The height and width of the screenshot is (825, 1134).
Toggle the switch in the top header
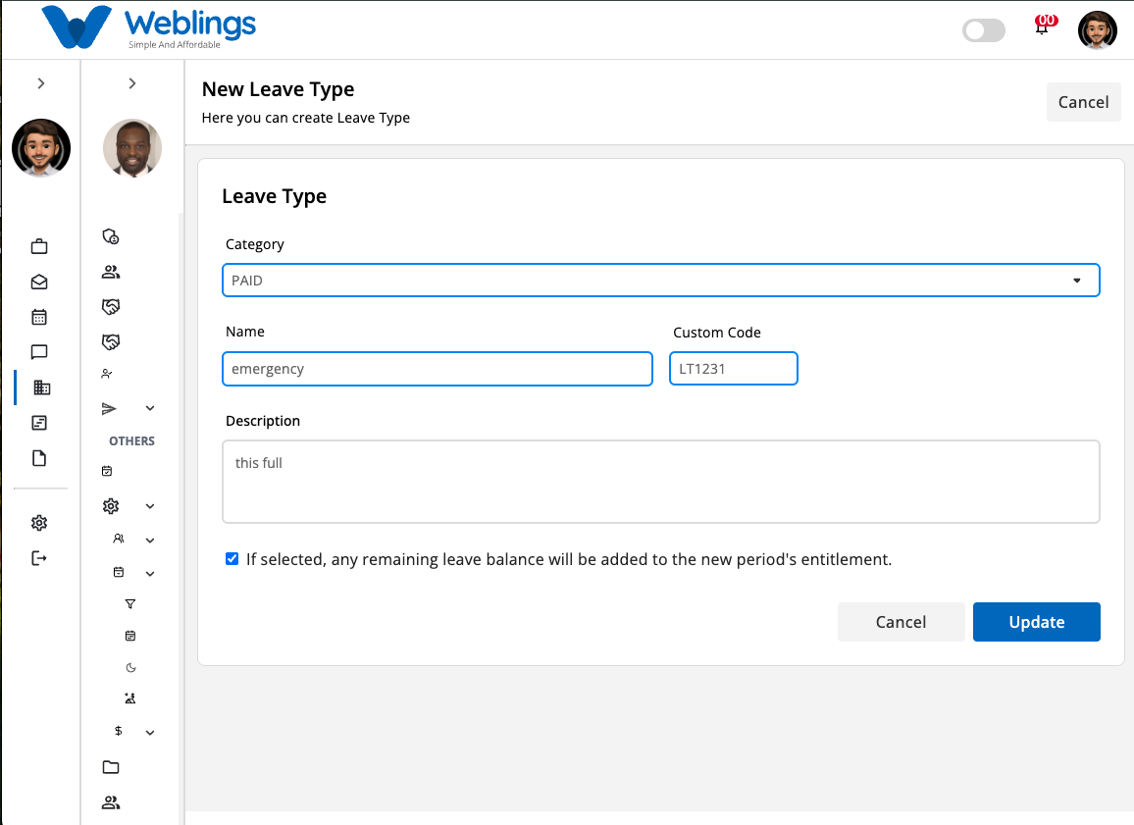[984, 30]
